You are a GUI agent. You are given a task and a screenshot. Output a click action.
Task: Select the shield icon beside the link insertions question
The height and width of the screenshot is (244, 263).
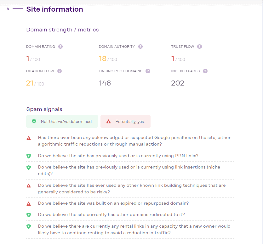tap(29, 167)
